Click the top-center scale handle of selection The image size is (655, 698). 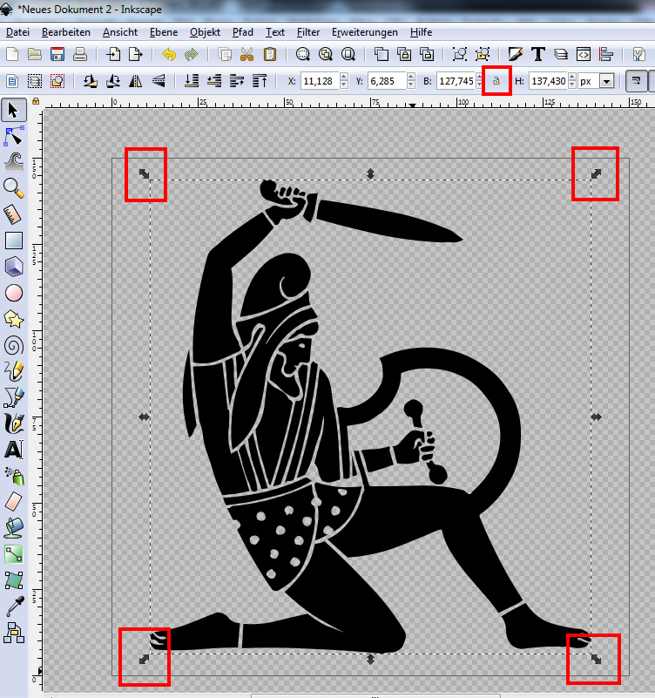tap(370, 174)
